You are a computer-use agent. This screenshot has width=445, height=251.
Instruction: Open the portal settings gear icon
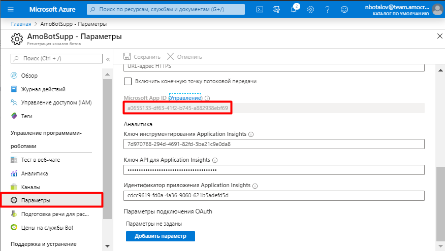[310, 9]
